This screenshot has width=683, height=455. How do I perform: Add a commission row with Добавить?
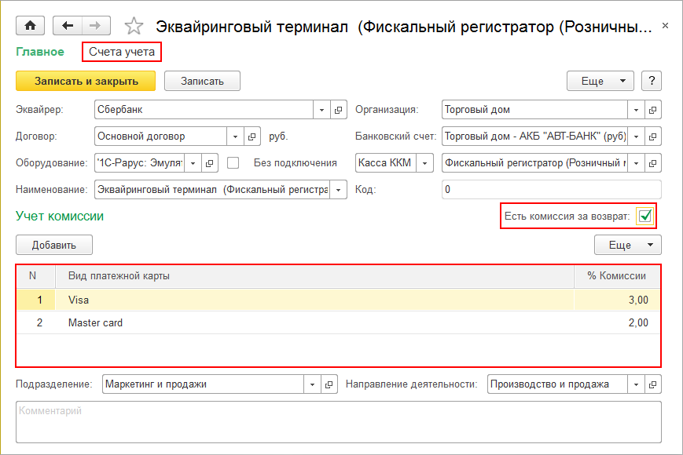pos(54,245)
